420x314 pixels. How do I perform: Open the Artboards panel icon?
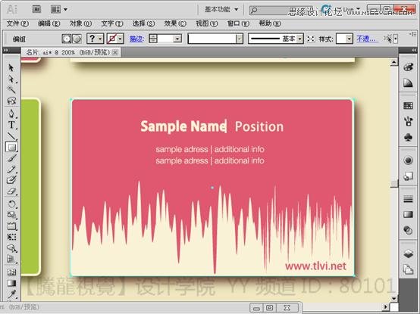tap(408, 269)
